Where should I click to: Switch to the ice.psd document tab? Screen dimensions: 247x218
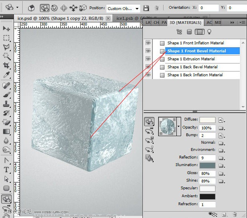point(60,18)
